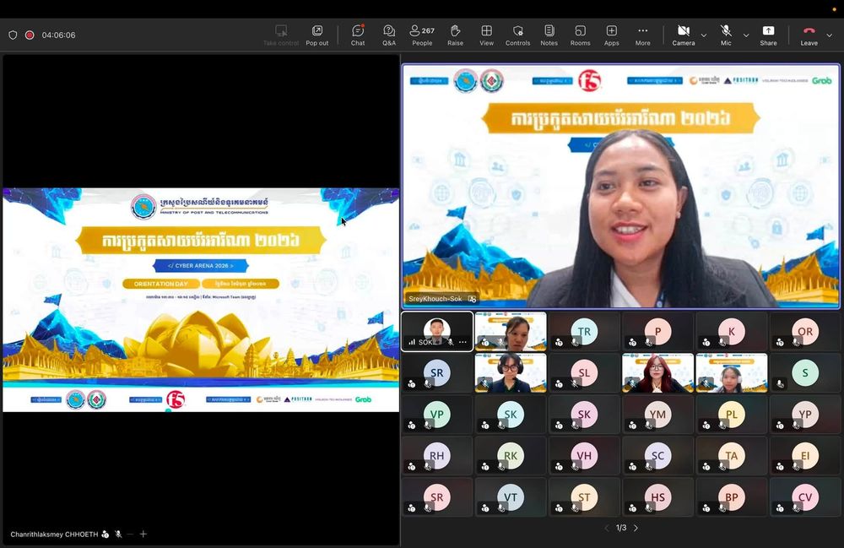Viewport: 844px width, 548px height.
Task: Select the BP participant tile
Action: point(732,497)
